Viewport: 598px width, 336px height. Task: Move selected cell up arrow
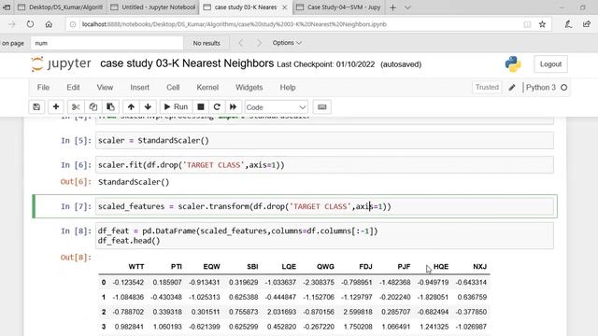click(x=131, y=107)
